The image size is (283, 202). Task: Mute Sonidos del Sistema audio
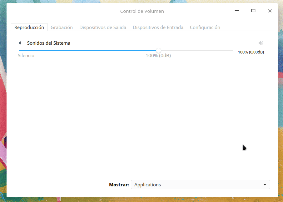pos(261,43)
